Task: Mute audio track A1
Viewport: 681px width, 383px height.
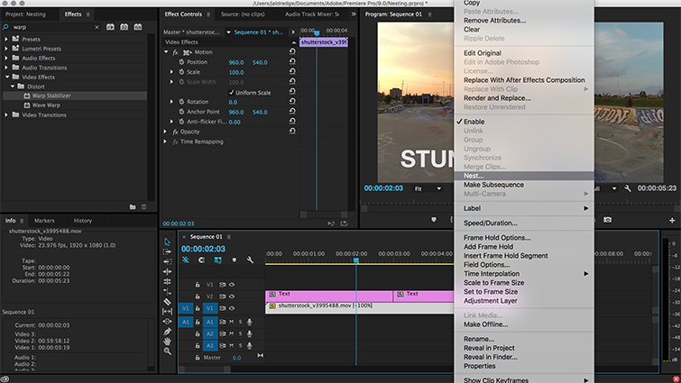Action: click(x=230, y=321)
